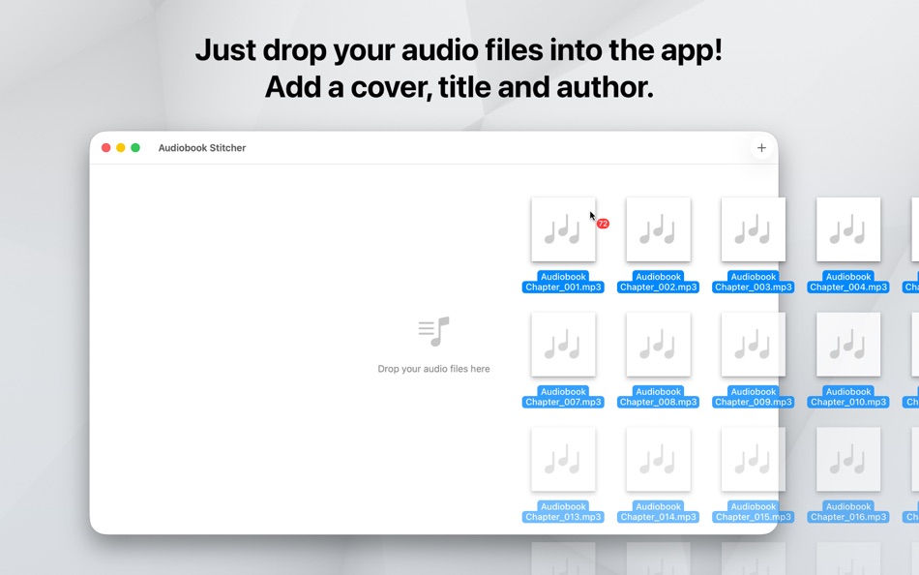919x575 pixels.
Task: Click the Audiobook Chapter_014.mp3 thumbnail
Action: (x=658, y=459)
